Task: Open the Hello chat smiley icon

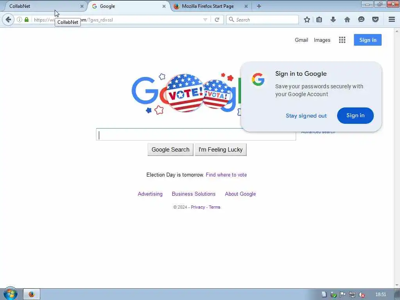Action: coord(361,20)
